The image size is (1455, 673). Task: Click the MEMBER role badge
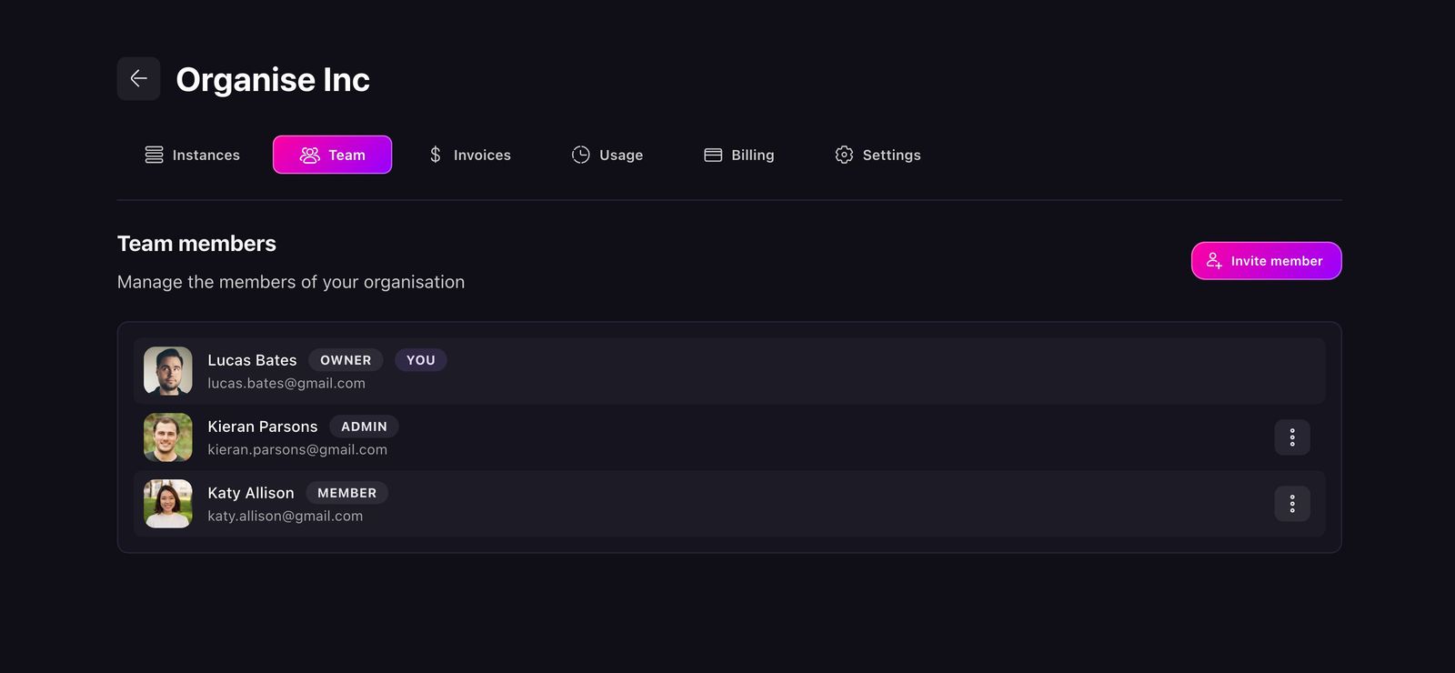(x=346, y=493)
